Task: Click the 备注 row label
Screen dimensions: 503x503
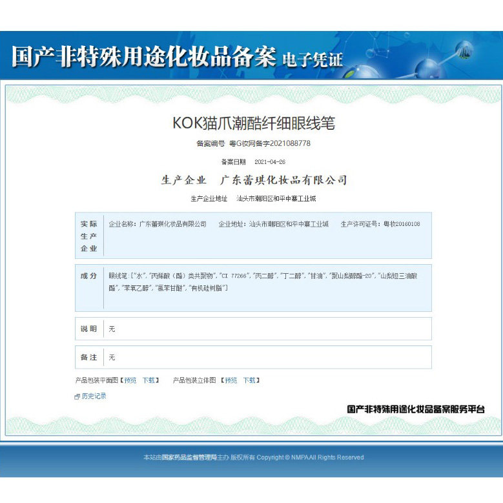Action: 89,357
